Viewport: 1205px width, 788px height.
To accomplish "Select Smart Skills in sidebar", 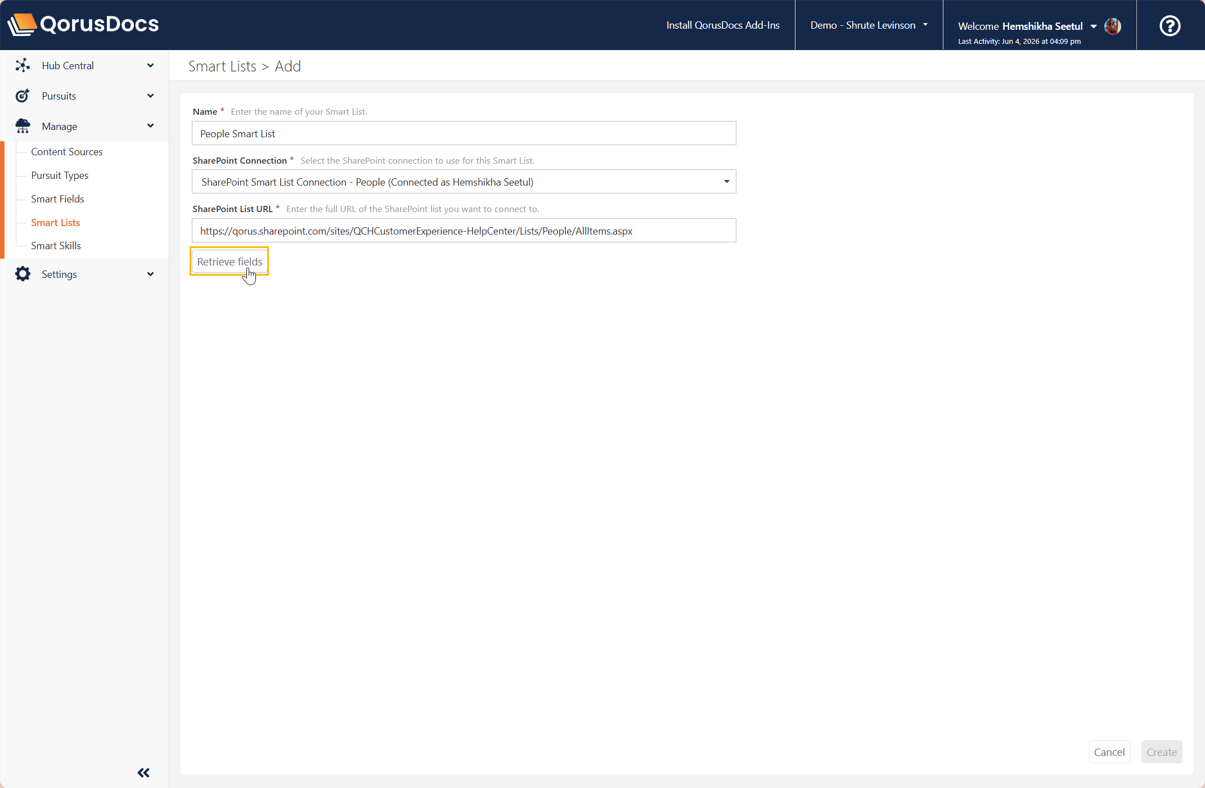I will click(x=56, y=245).
